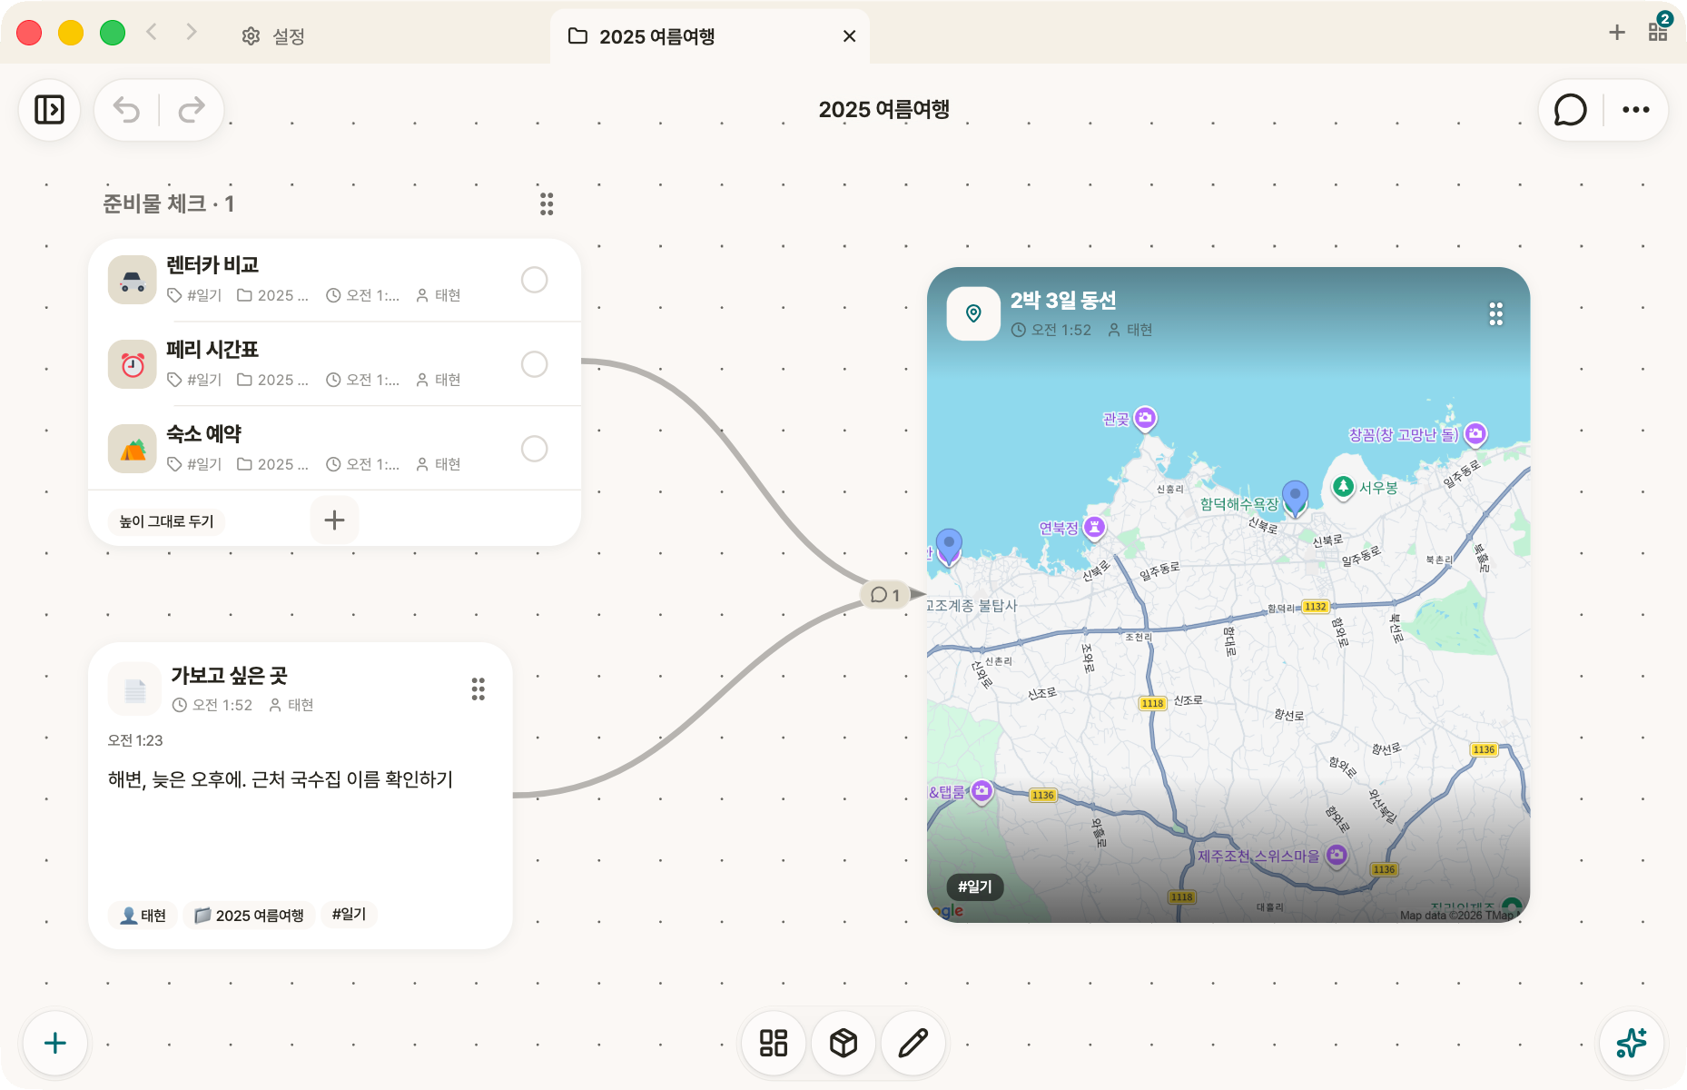Click the #일기 tag on the map card
Viewport: 1687px width, 1090px height.
coord(975,887)
